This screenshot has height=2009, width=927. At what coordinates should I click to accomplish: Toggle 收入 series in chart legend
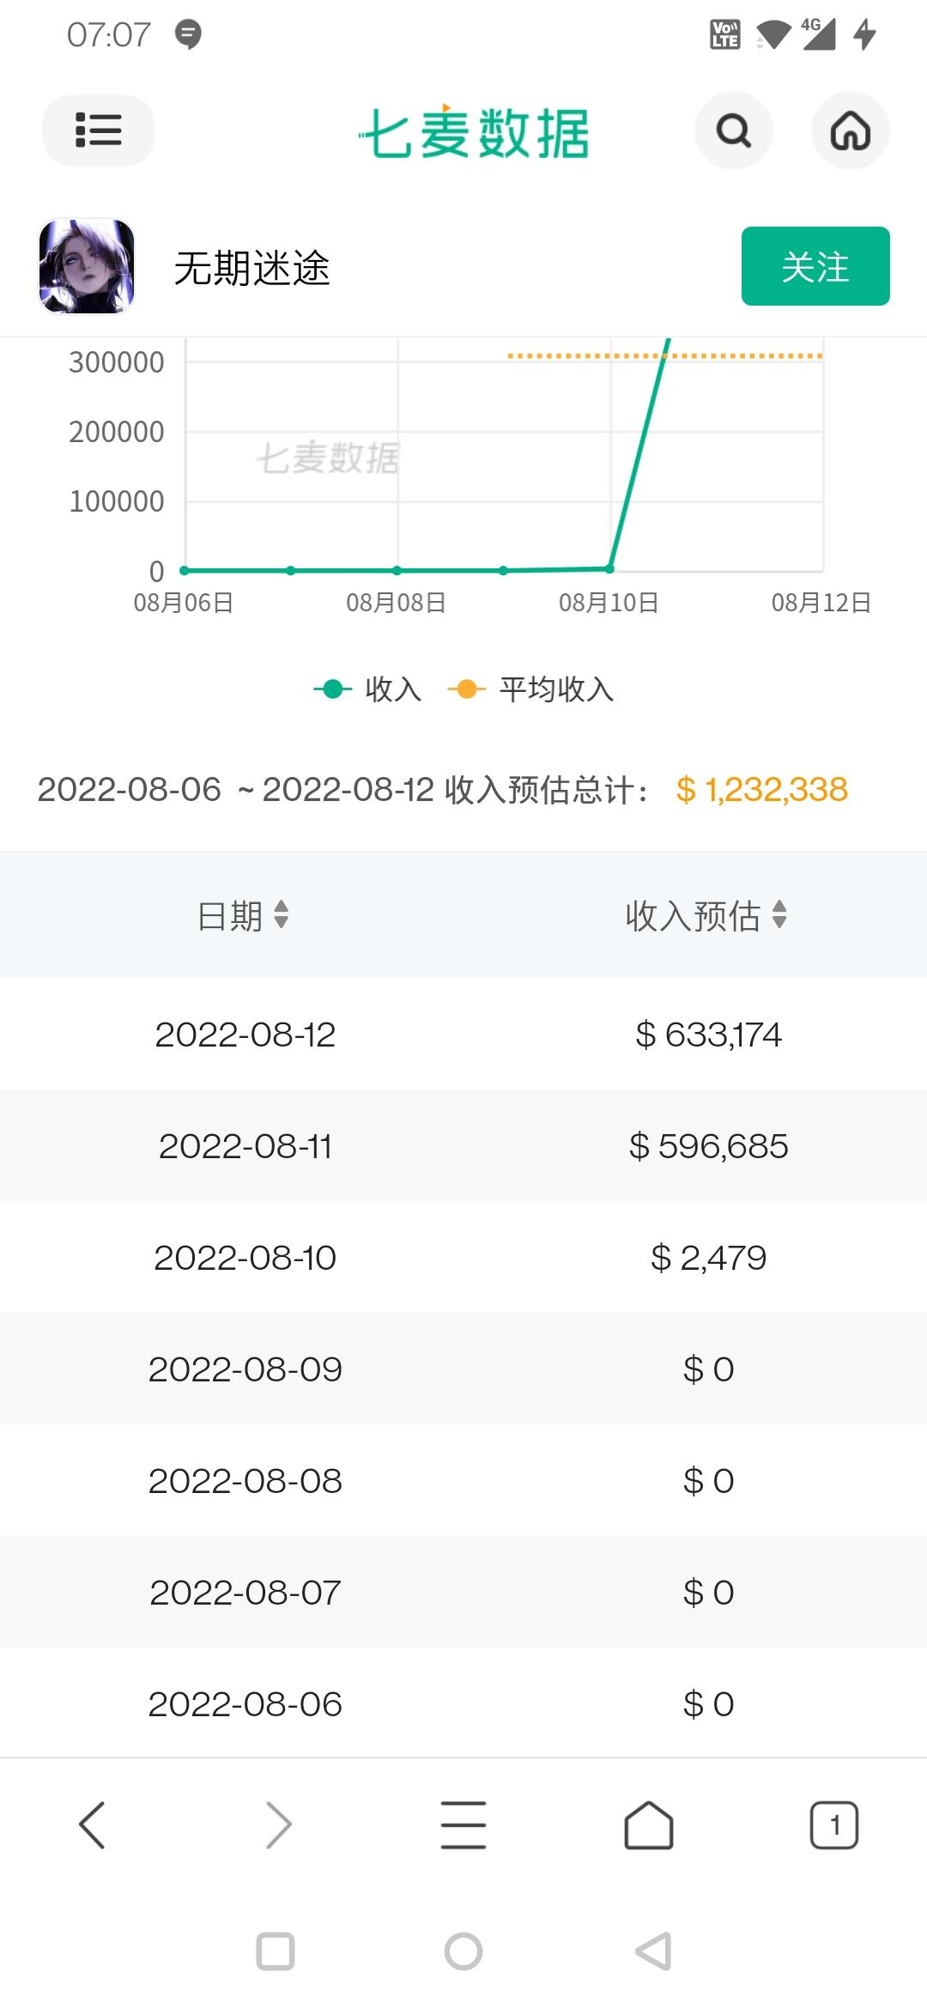(368, 689)
